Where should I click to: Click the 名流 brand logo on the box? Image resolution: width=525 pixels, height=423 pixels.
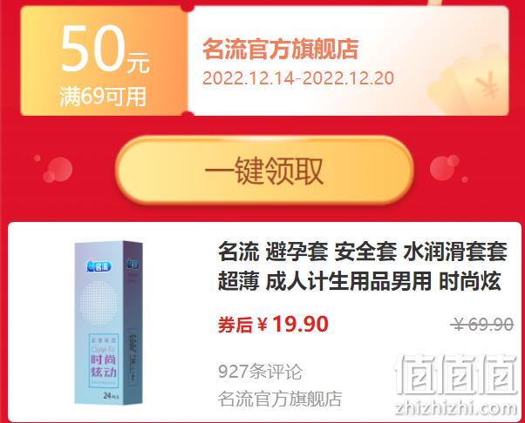(99, 266)
